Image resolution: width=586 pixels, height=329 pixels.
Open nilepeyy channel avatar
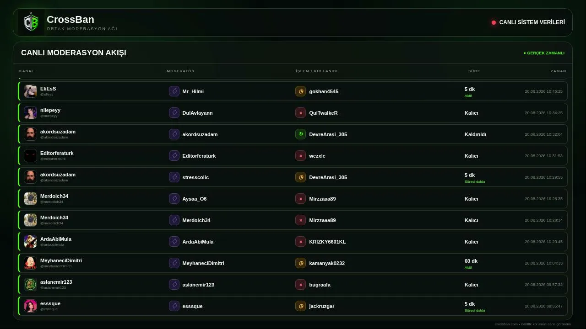pyautogui.click(x=30, y=113)
